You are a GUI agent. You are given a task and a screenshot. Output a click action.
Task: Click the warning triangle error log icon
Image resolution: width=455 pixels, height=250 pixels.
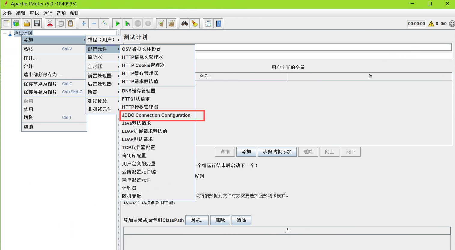pos(431,24)
